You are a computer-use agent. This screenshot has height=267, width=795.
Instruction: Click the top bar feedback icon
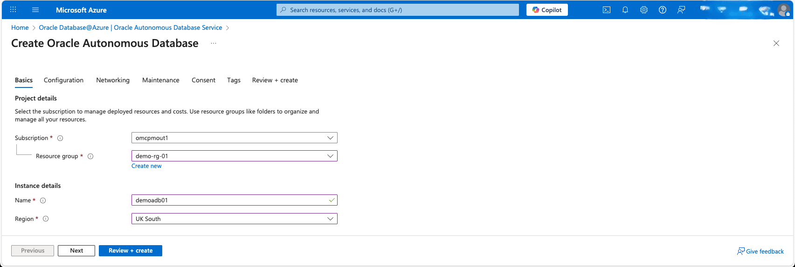681,10
